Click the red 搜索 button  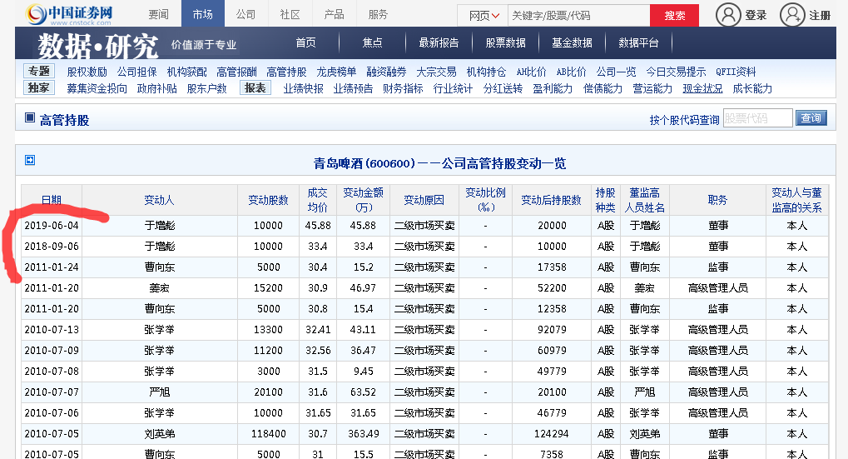coord(674,16)
